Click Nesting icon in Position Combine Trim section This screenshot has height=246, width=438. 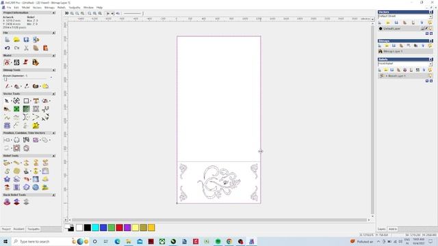pos(26,140)
